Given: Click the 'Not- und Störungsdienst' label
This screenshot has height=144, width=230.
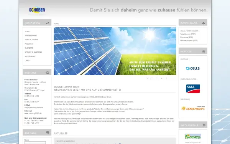Looking at the screenshot, I should pyautogui.click(x=36, y=118).
